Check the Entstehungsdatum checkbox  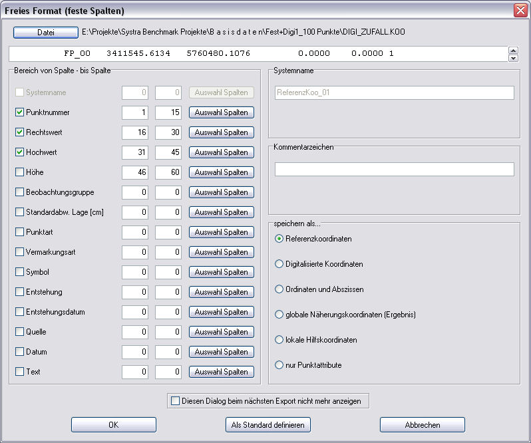pyautogui.click(x=20, y=312)
